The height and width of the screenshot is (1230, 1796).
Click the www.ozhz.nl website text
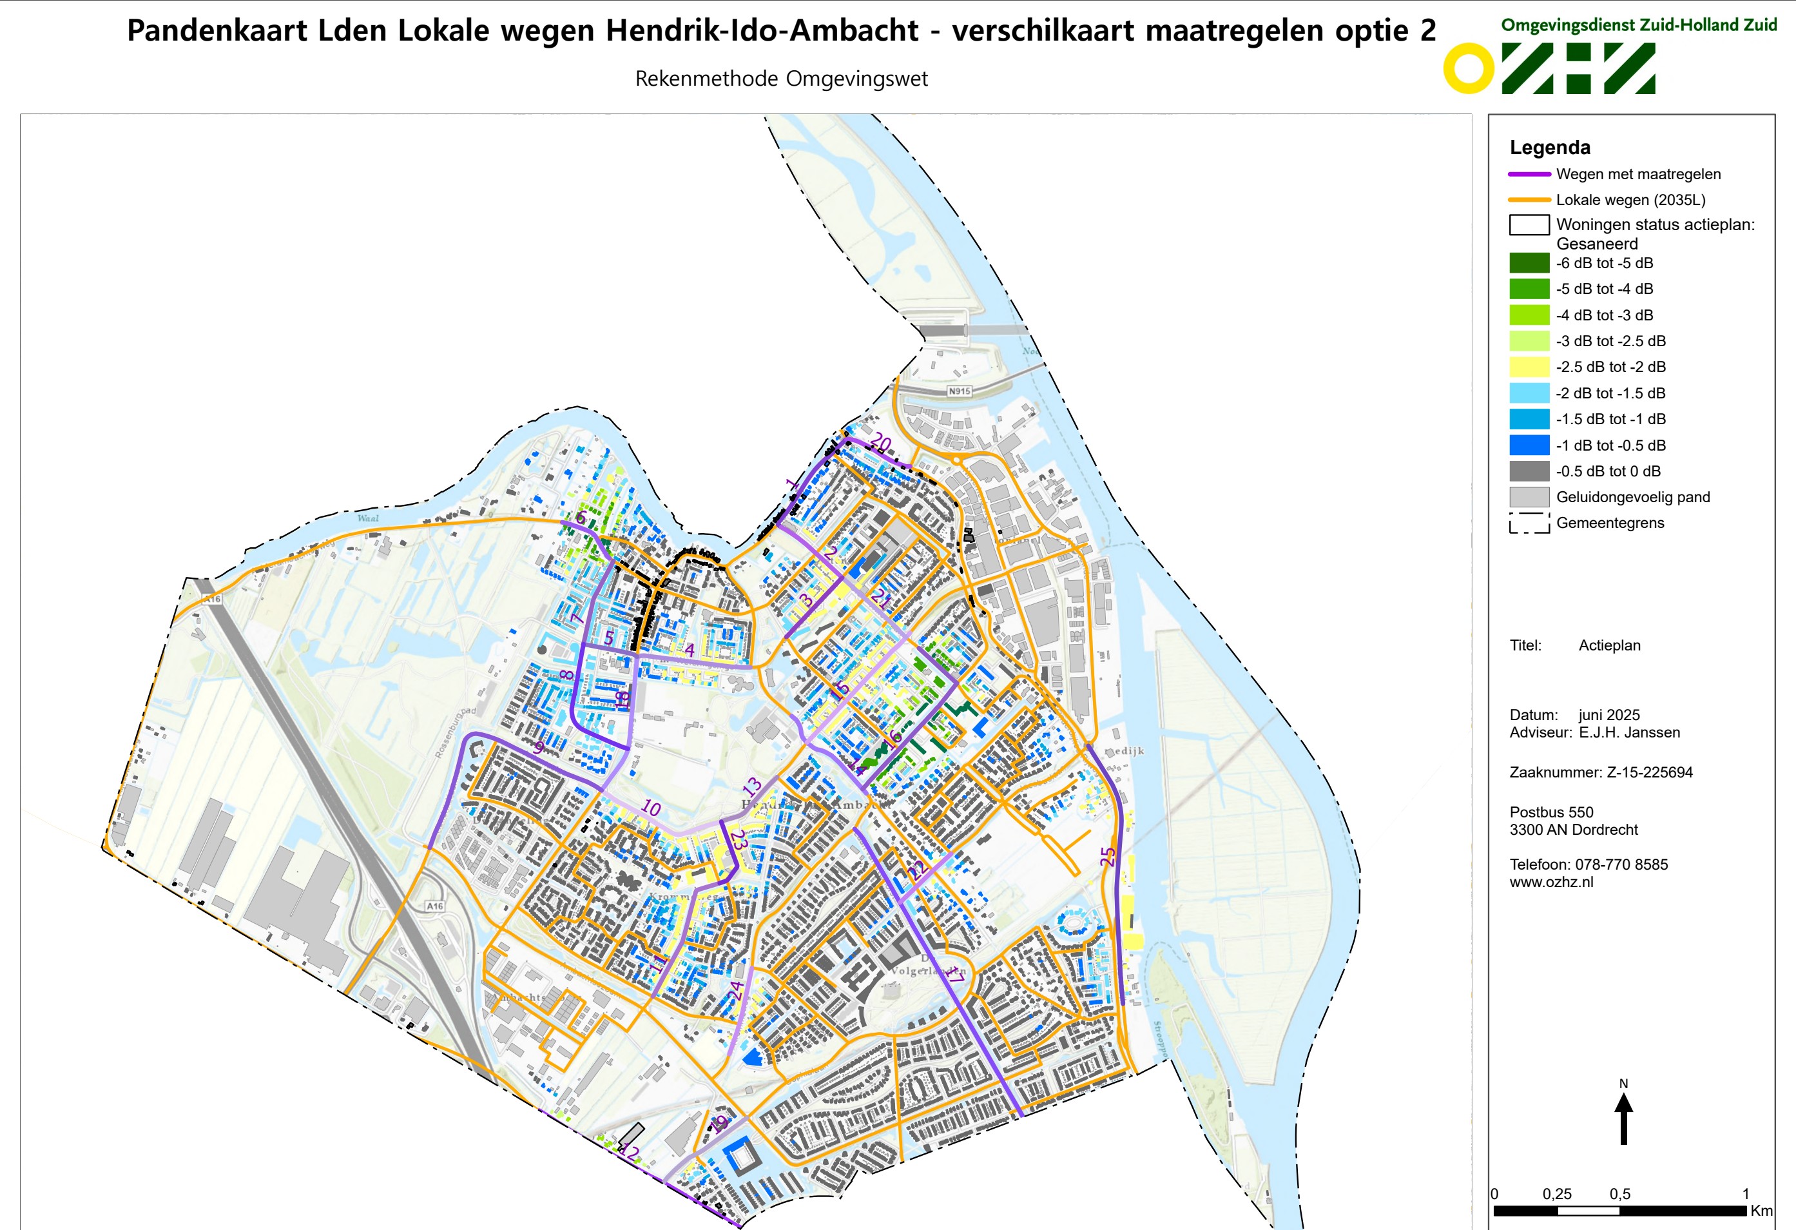coord(1551,882)
